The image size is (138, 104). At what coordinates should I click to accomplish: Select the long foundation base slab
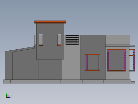pyautogui.click(x=67, y=81)
